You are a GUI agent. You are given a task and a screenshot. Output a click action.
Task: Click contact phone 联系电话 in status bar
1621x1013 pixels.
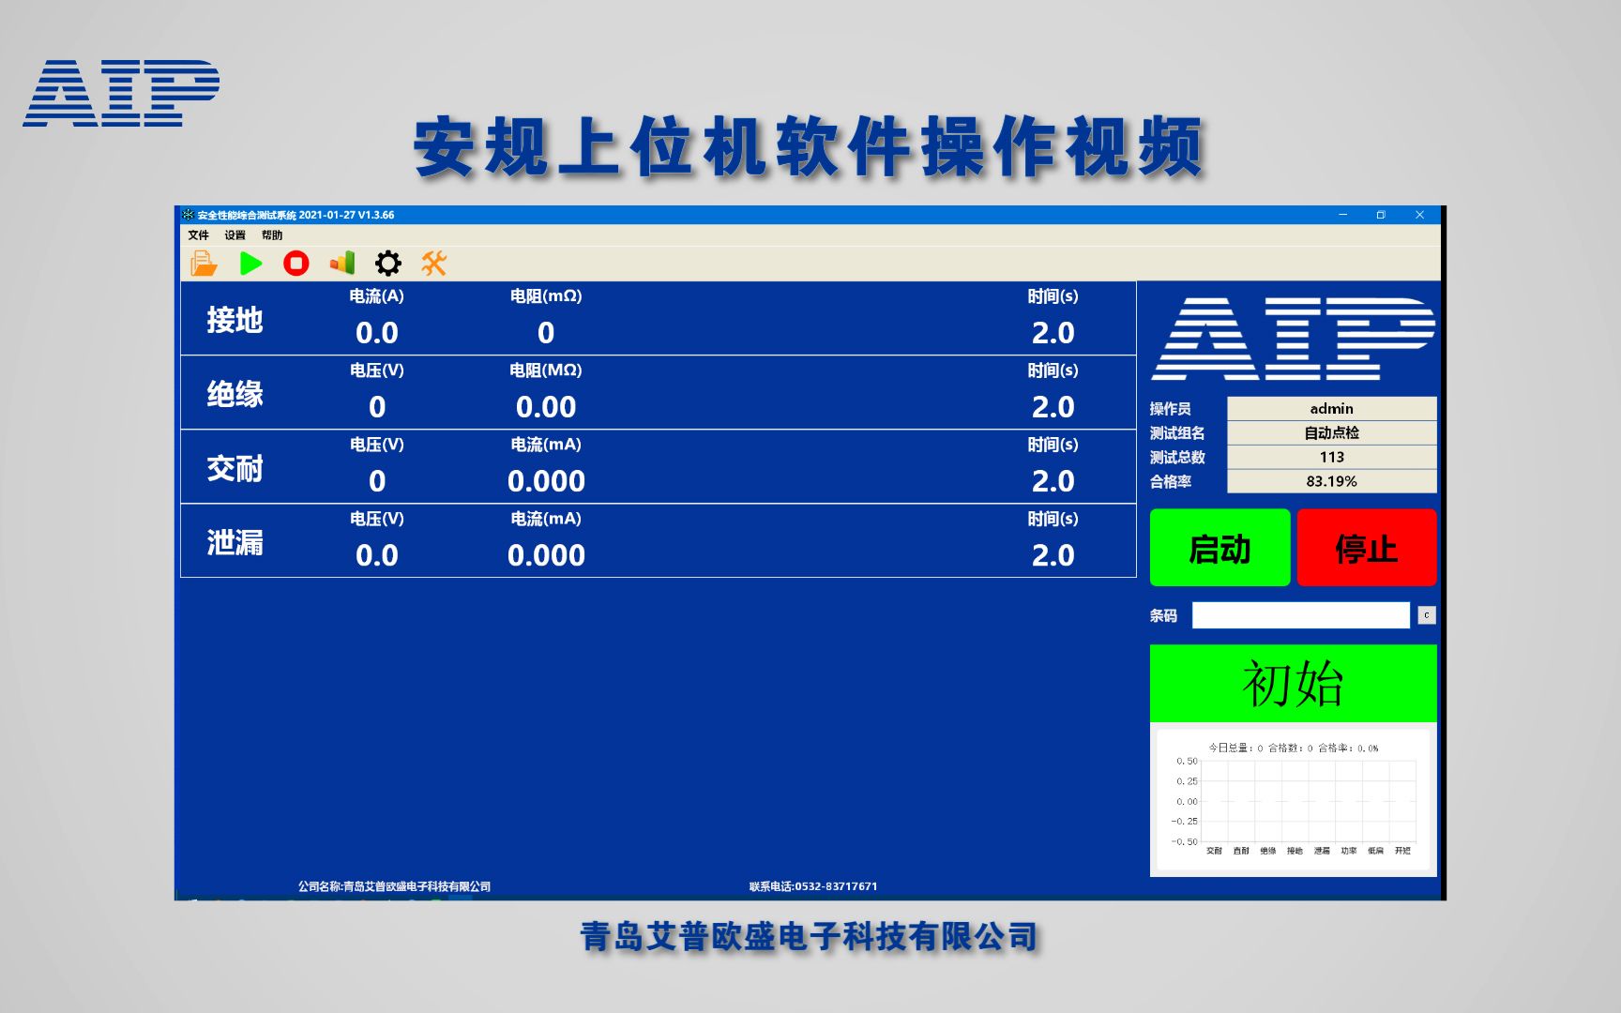pyautogui.click(x=813, y=886)
